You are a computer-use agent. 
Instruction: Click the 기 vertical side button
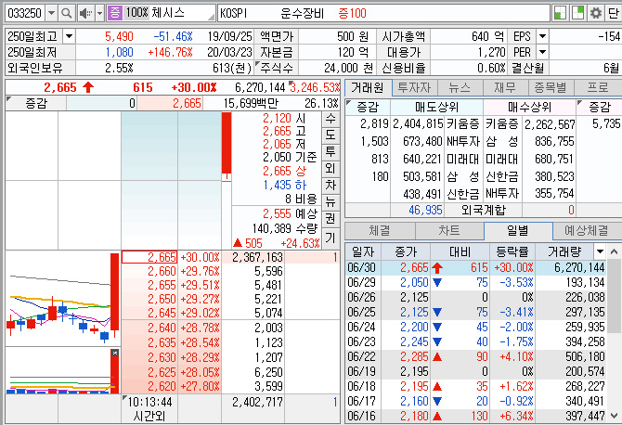pos(330,238)
